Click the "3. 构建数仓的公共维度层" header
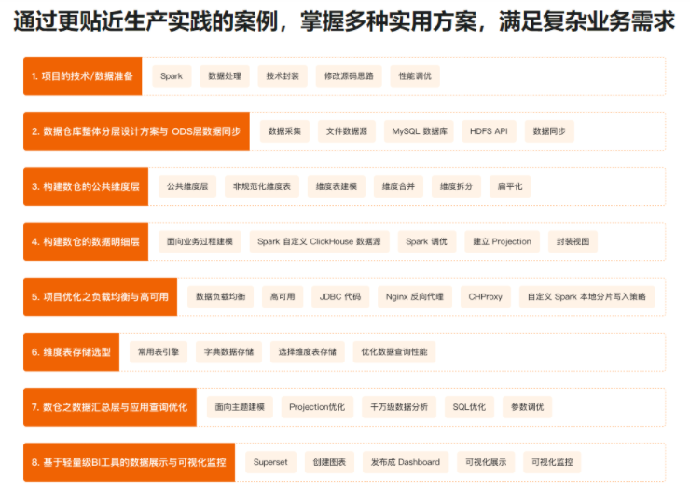 pos(86,186)
